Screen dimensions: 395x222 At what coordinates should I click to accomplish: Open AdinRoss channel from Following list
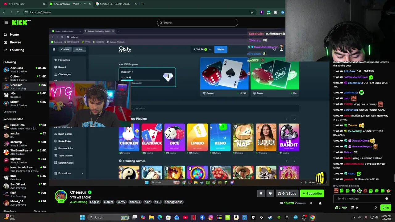[x=25, y=70]
